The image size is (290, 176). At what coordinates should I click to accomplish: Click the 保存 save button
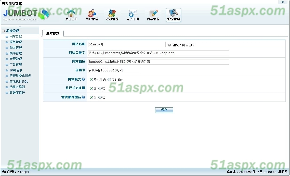[x=164, y=110]
